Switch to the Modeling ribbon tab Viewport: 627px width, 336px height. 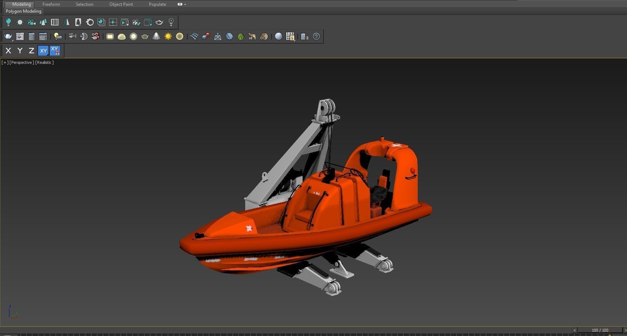21,4
